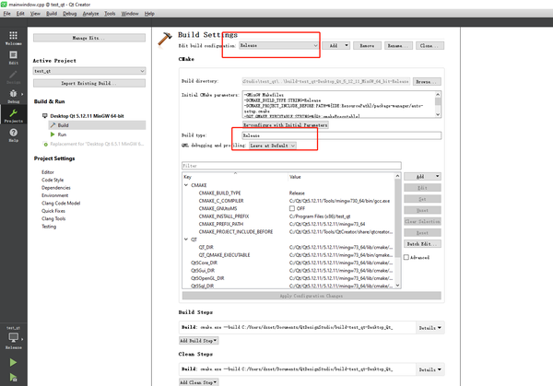The width and height of the screenshot is (553, 386).
Task: Open the QML debugging Leave at Default dropdown
Action: pyautogui.click(x=273, y=146)
